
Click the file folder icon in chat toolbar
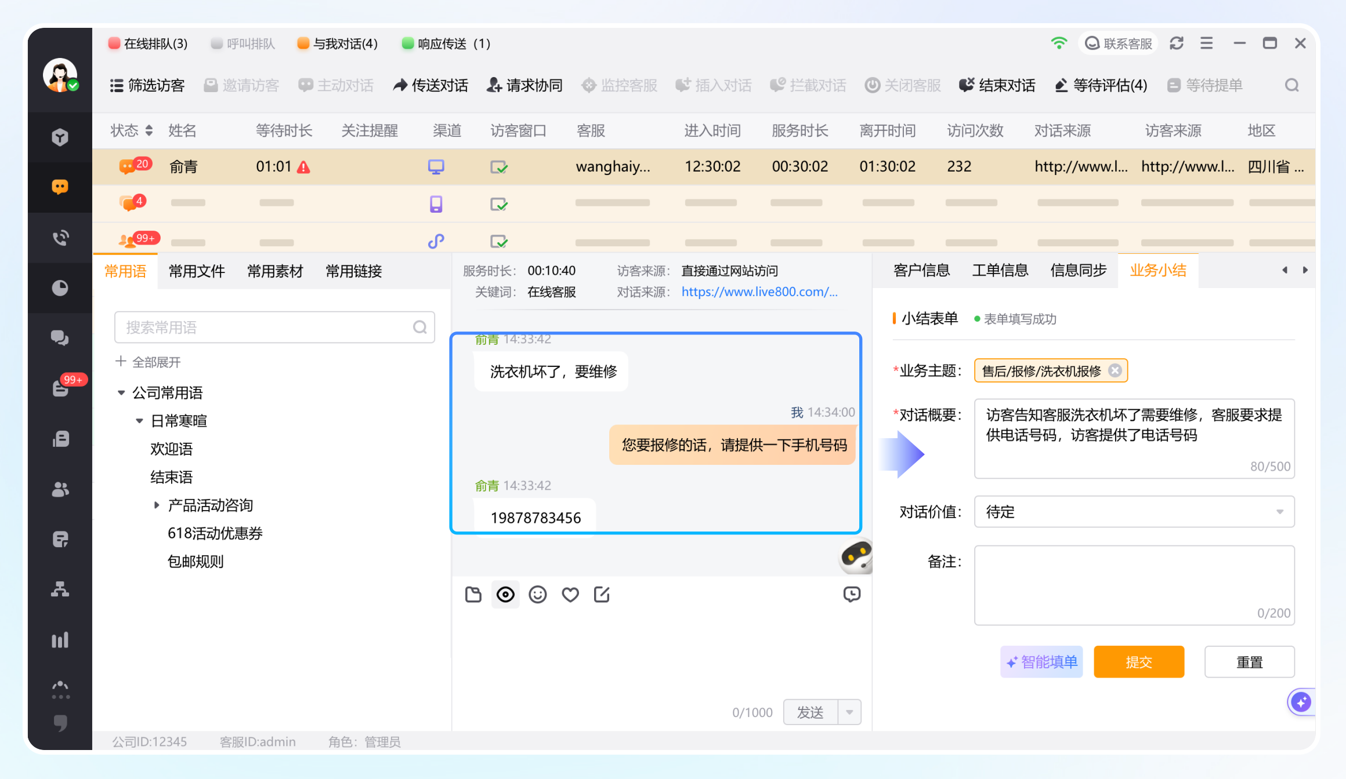(473, 595)
